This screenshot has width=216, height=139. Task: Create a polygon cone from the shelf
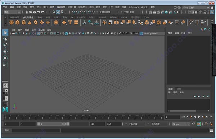pos(30,22)
